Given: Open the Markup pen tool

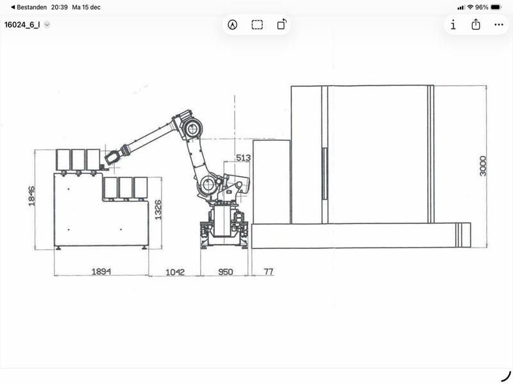Looking at the screenshot, I should coord(232,25).
